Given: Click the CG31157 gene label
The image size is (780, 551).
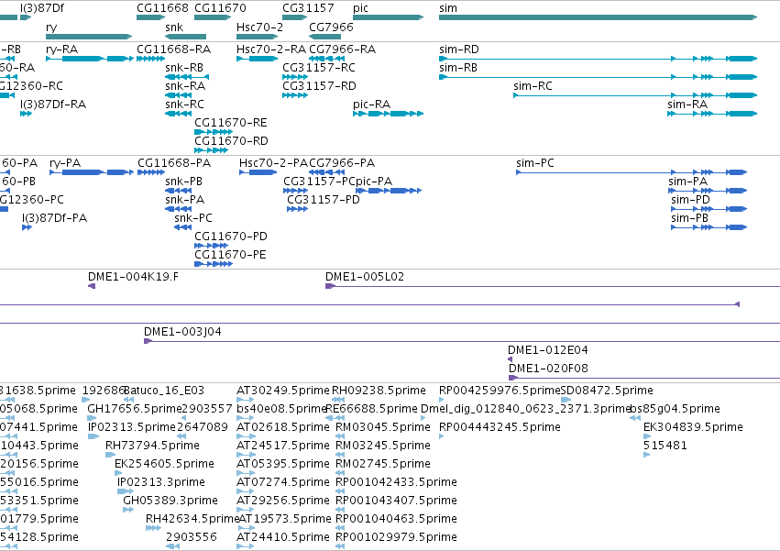Looking at the screenshot, I should [x=308, y=8].
